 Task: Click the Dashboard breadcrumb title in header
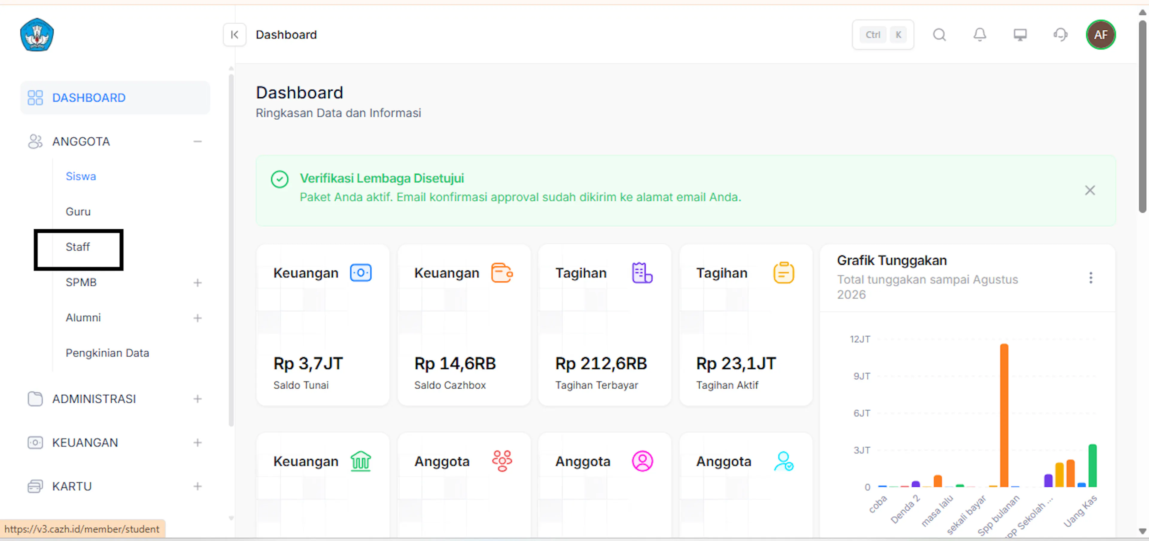[x=286, y=34]
